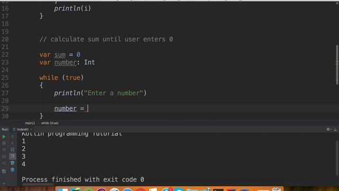This screenshot has height=191, width=339.
Task: Toggle soft-wrap for the console output
Action: [x=12, y=150]
